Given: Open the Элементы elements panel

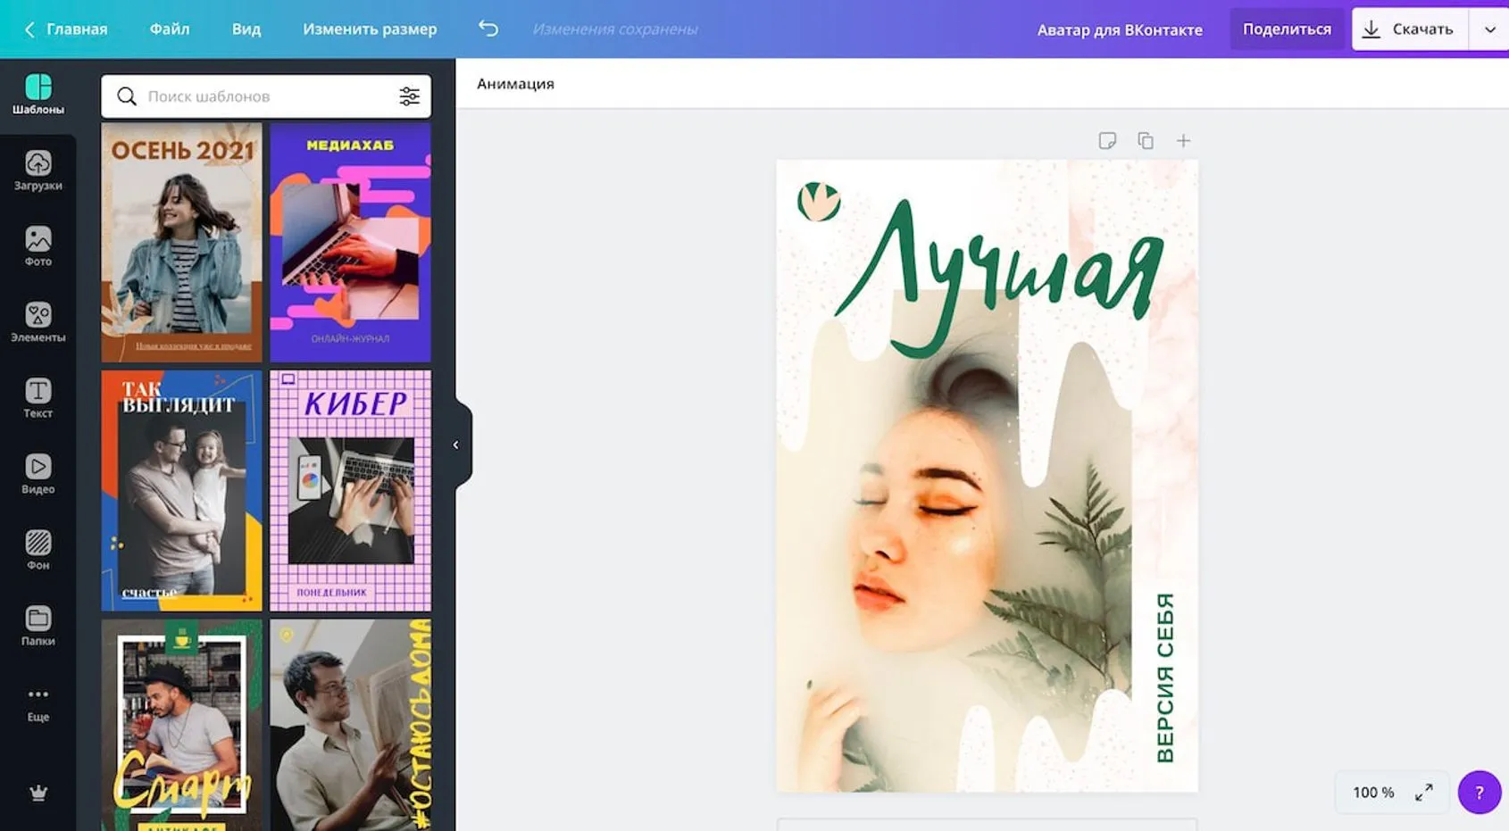Looking at the screenshot, I should pyautogui.click(x=38, y=323).
